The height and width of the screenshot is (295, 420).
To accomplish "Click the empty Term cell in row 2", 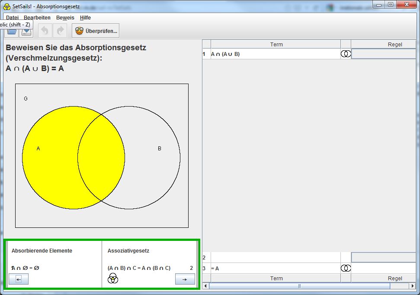I will coord(275,257).
